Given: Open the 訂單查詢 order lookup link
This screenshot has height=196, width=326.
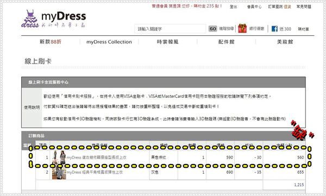Looking at the screenshot, I should 275,7.
